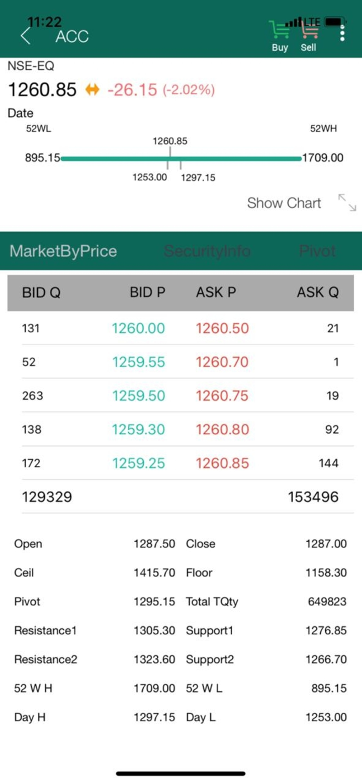This screenshot has width=362, height=783.
Task: Tap the green Buy cart icon
Action: 280,31
